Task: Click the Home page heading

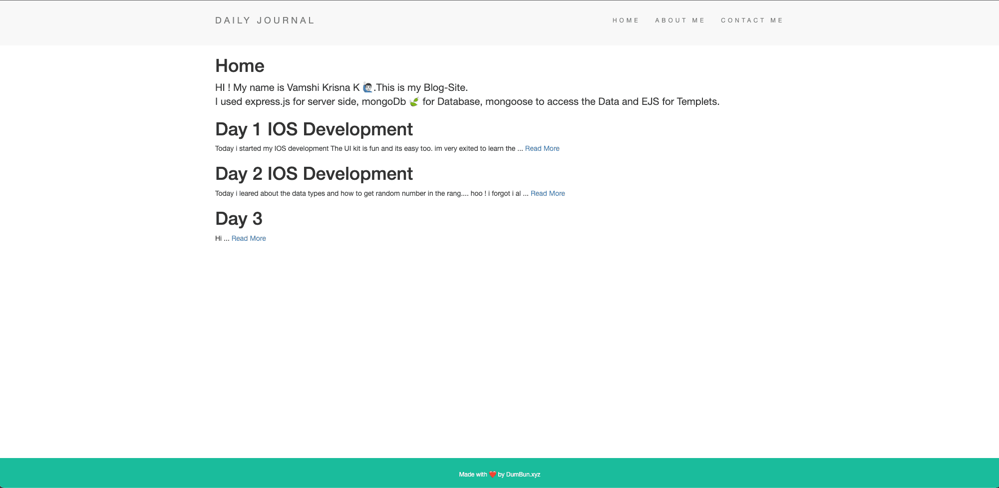Action: (240, 66)
